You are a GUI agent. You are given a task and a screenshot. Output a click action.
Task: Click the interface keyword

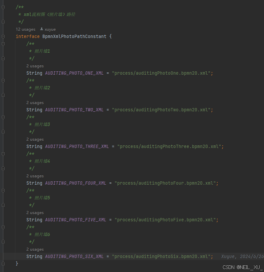[28, 36]
